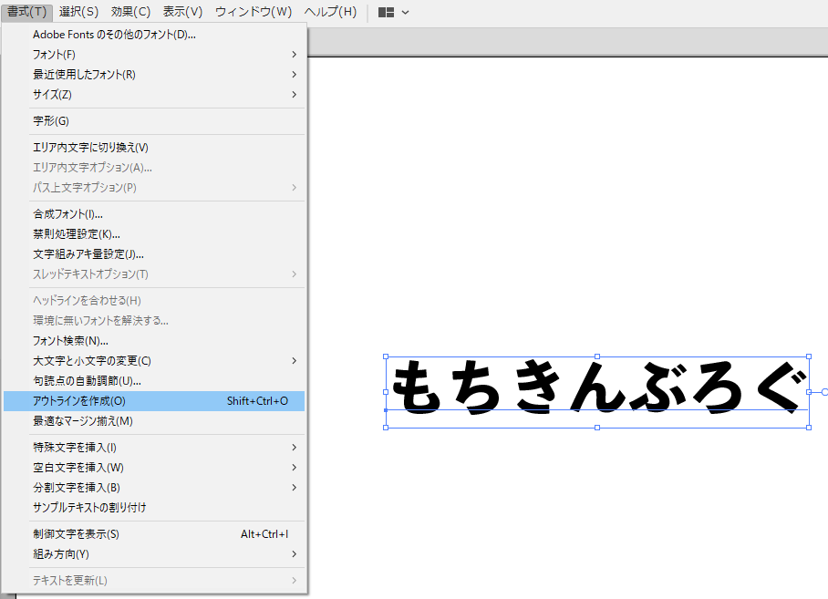Select 字形(G) menu entry

(x=154, y=121)
